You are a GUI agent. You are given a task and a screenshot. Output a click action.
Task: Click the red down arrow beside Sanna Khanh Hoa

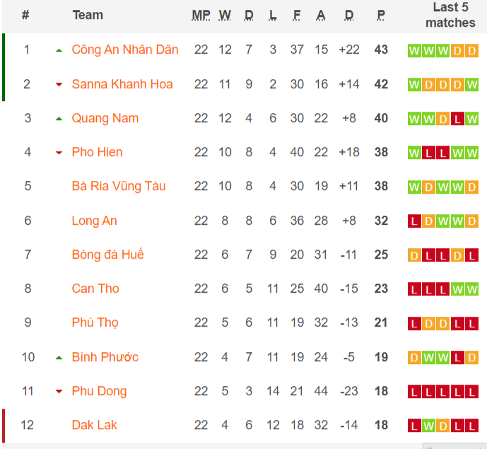pyautogui.click(x=59, y=85)
